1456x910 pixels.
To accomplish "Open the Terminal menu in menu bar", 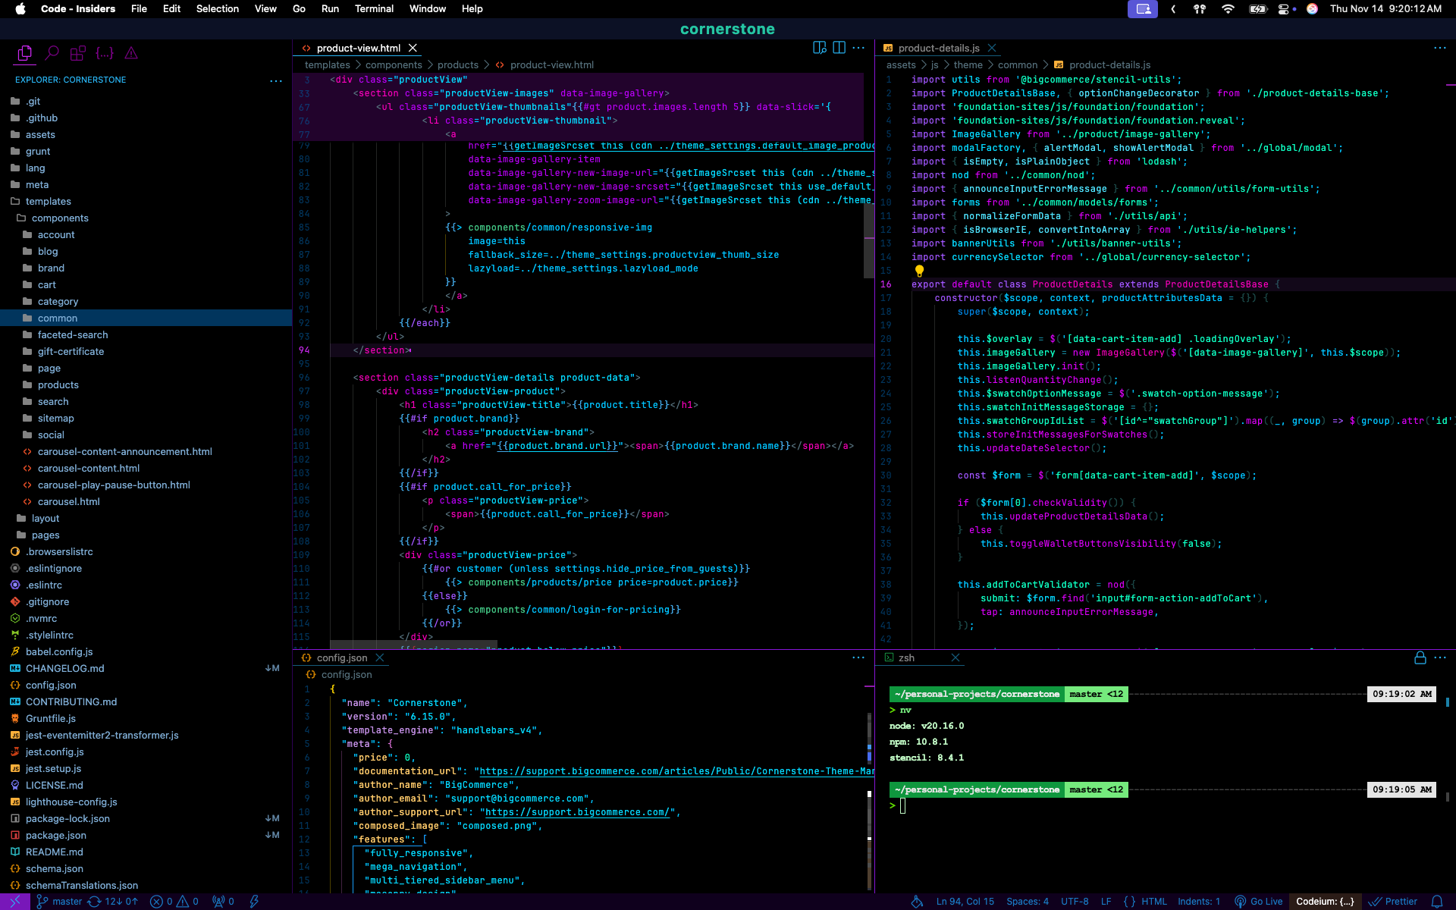I will pyautogui.click(x=374, y=8).
